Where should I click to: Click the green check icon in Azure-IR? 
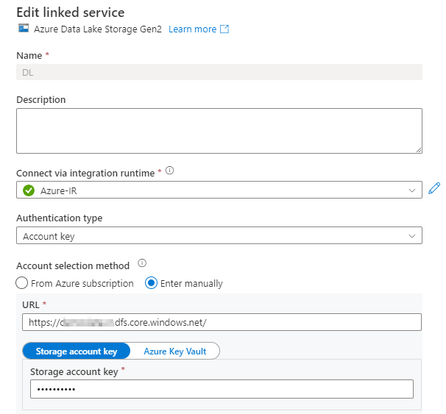click(x=29, y=190)
